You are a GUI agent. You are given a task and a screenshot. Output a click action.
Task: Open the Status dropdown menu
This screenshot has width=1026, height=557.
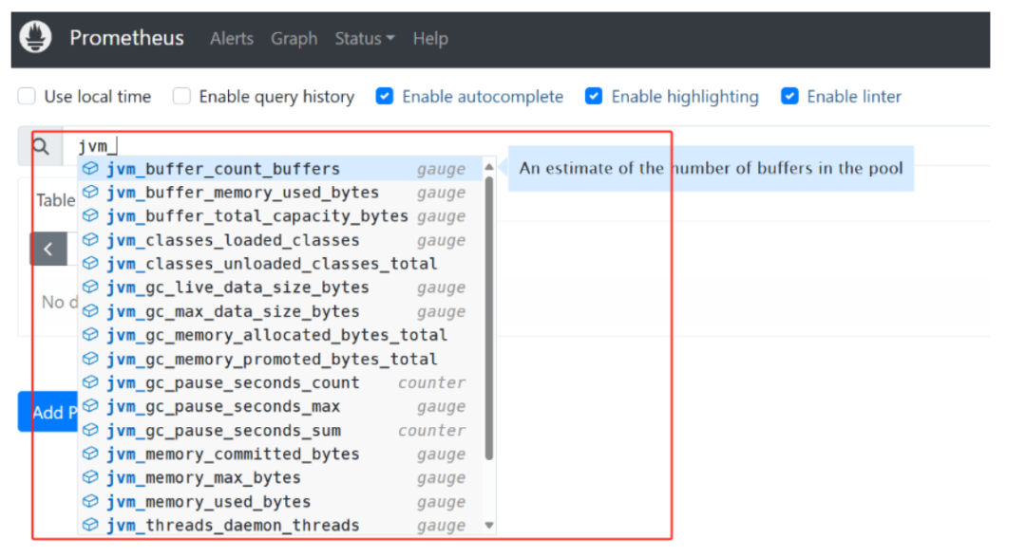click(x=365, y=39)
